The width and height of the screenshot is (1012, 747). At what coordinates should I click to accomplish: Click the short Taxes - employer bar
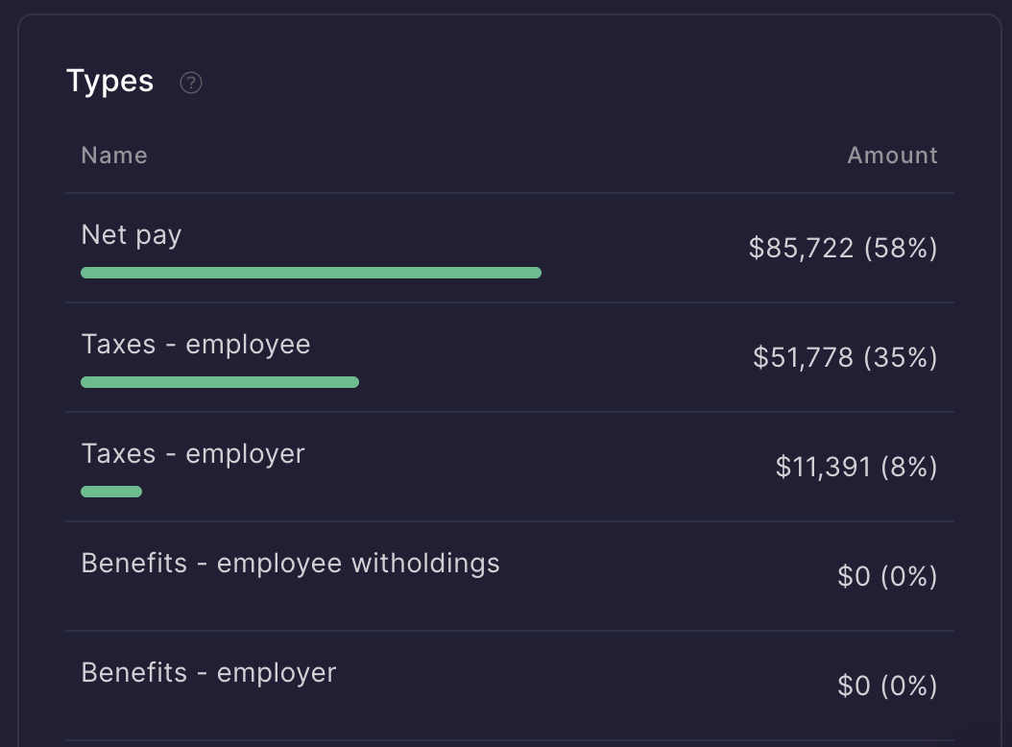(x=111, y=492)
